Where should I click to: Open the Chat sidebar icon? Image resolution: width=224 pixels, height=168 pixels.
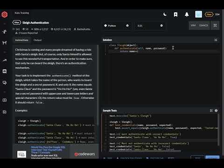pos(5,71)
